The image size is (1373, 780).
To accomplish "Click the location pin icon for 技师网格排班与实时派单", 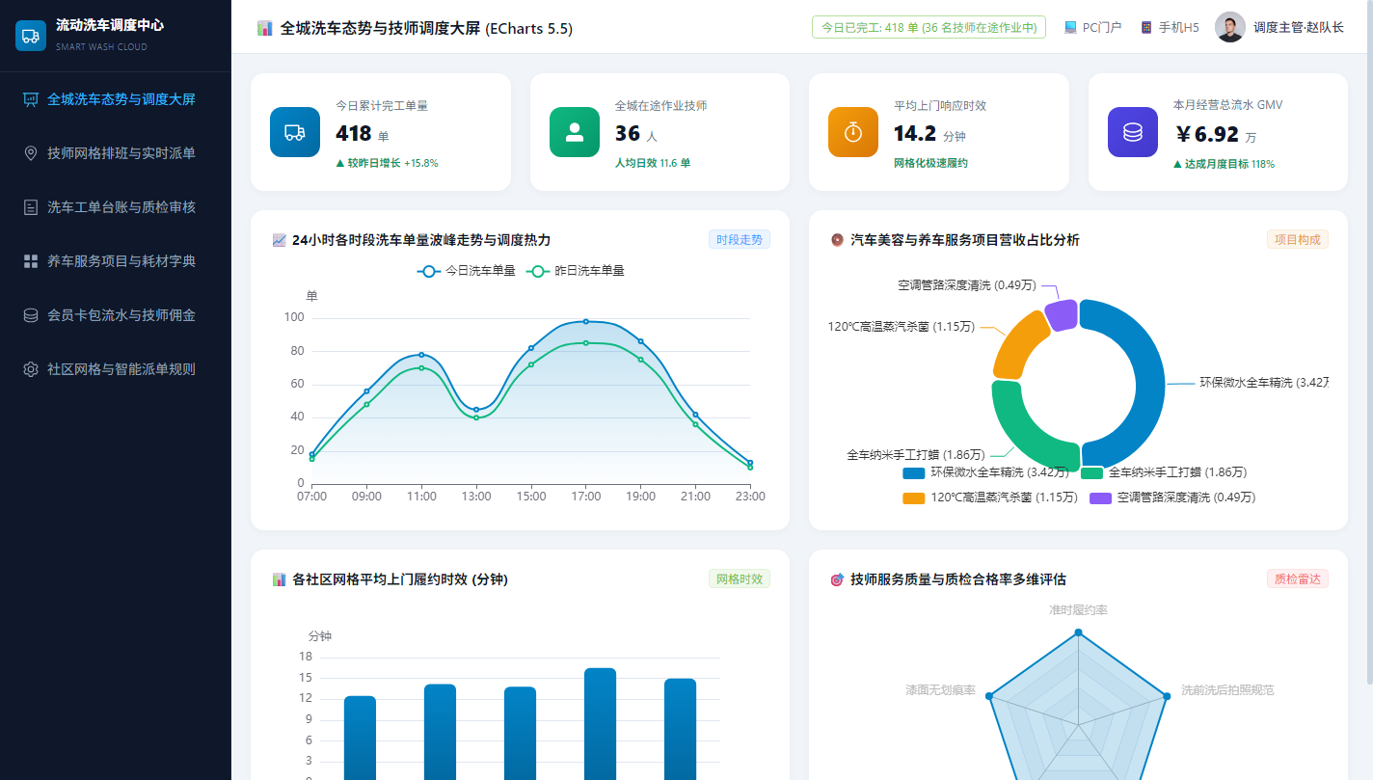I will [x=31, y=153].
